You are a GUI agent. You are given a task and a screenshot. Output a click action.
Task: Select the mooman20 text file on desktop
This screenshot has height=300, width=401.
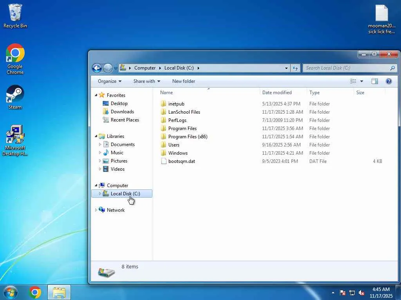[381, 19]
